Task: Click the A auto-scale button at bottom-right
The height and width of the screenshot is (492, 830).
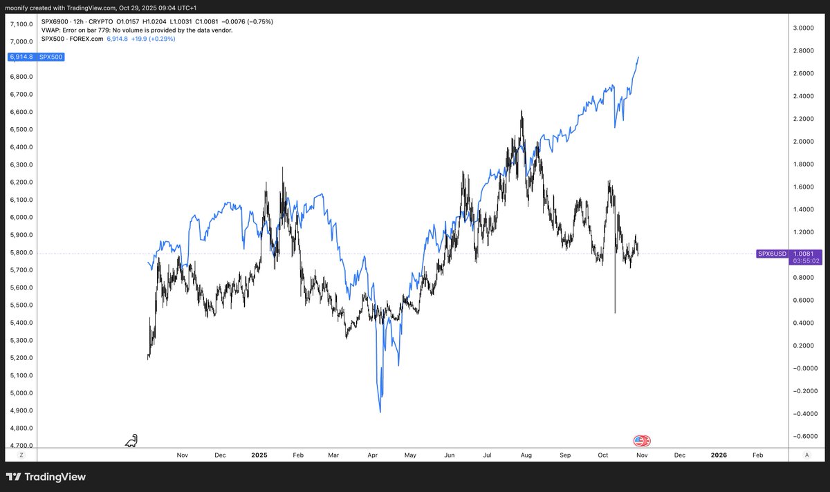Action: [x=807, y=455]
